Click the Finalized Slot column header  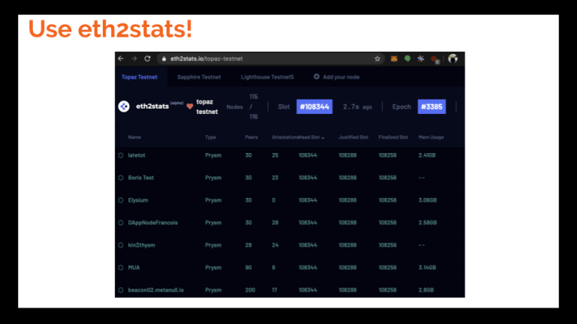(394, 137)
